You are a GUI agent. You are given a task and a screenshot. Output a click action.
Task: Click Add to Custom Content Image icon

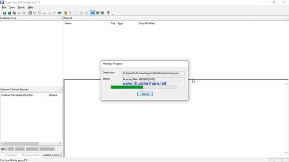click(x=44, y=13)
